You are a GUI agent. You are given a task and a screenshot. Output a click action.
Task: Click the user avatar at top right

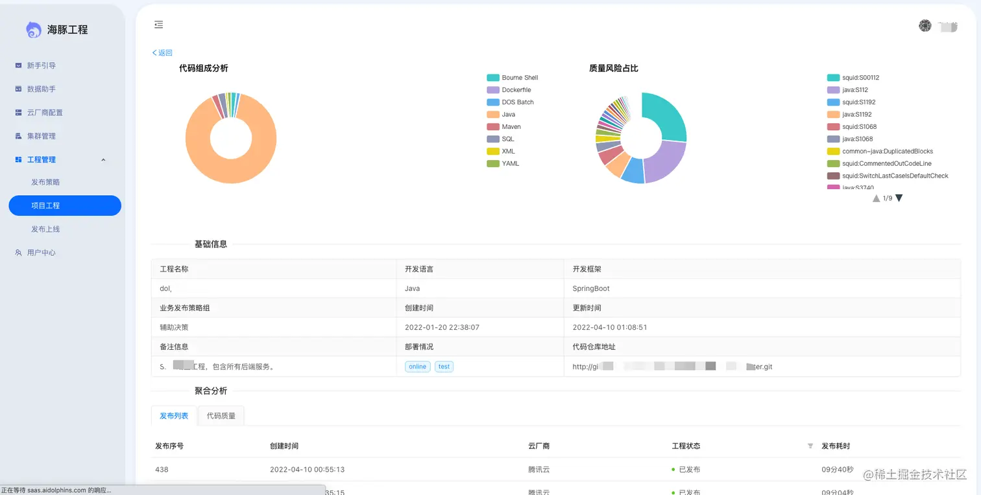pyautogui.click(x=925, y=25)
